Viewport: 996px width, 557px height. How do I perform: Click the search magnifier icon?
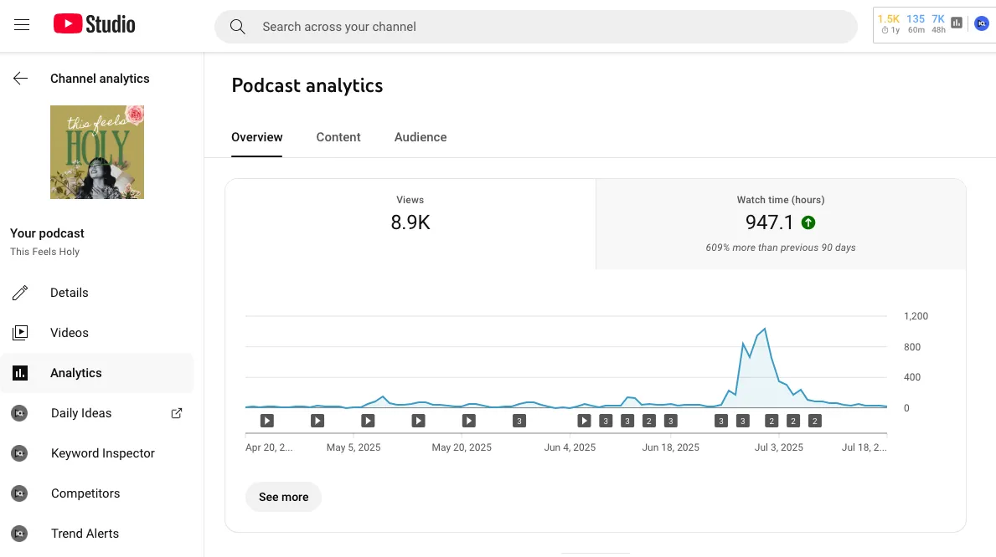pos(238,27)
